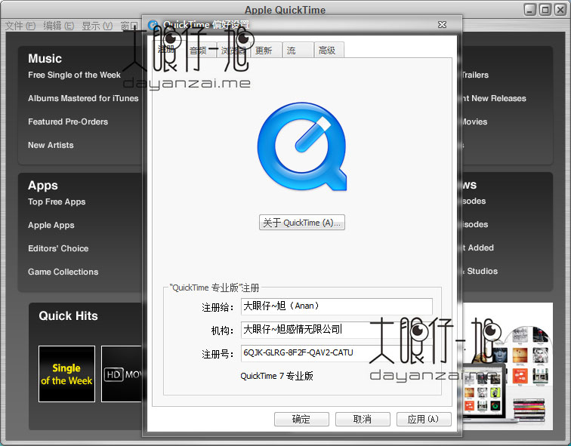Open Albums Mastered for iTunes
571x446 pixels.
click(x=83, y=98)
